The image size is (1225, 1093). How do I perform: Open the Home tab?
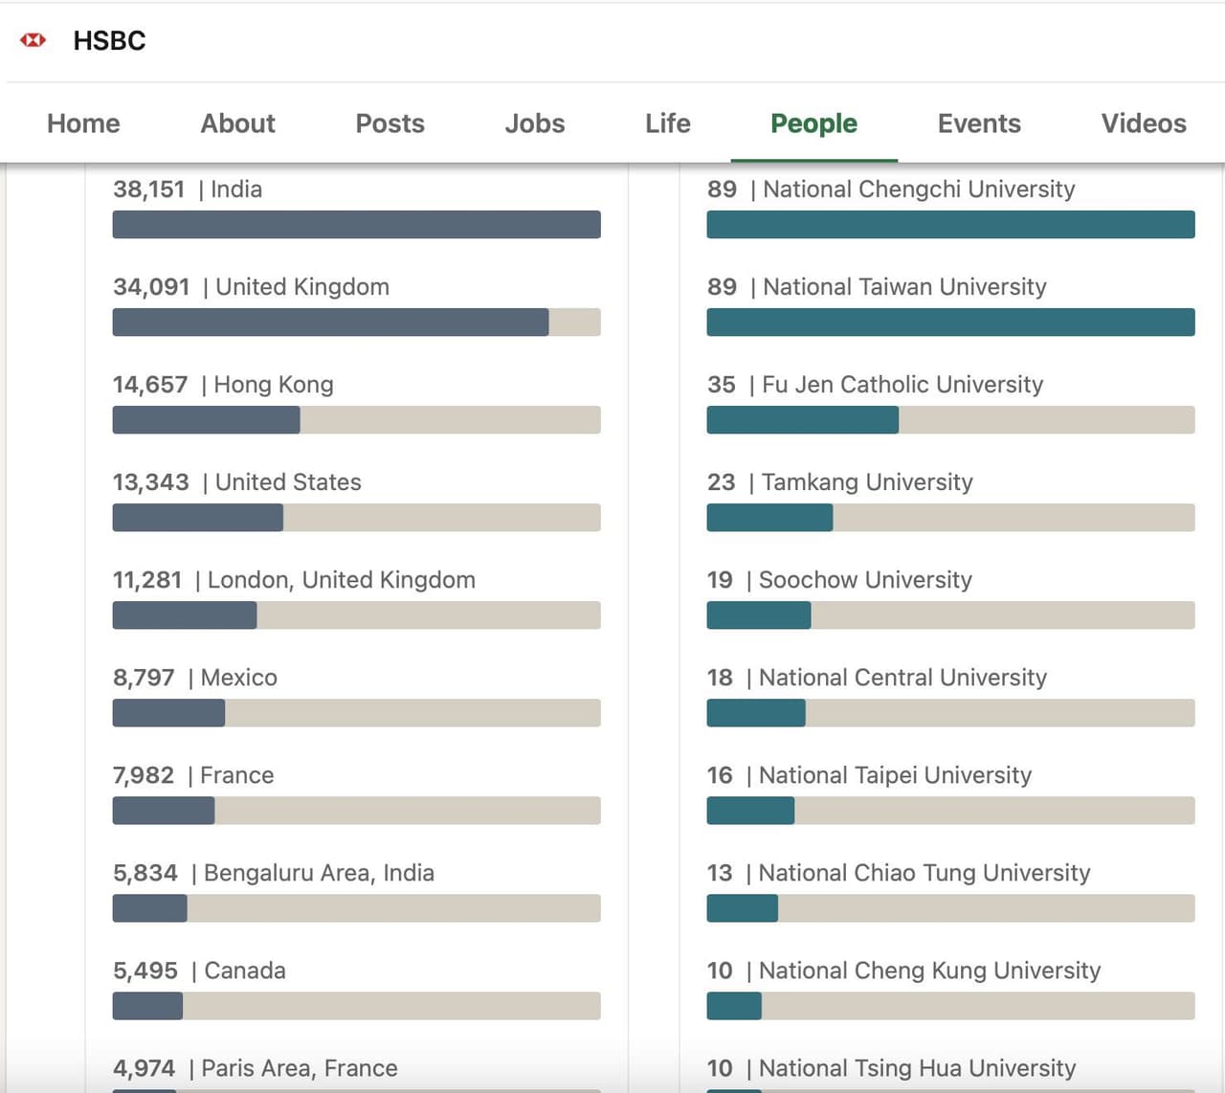tap(83, 123)
